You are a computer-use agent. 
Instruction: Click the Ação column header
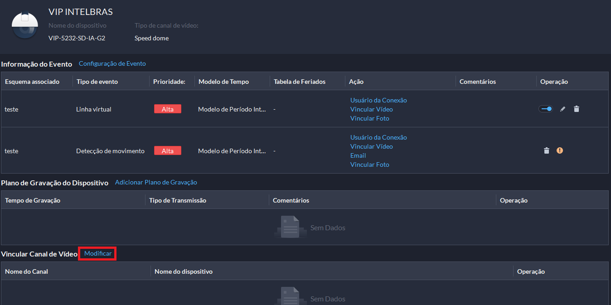(357, 82)
